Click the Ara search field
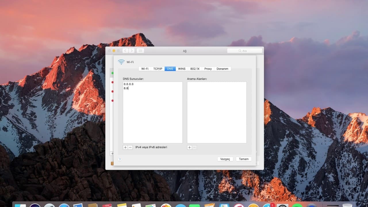Screen dimensions: 368x207 point(244,51)
